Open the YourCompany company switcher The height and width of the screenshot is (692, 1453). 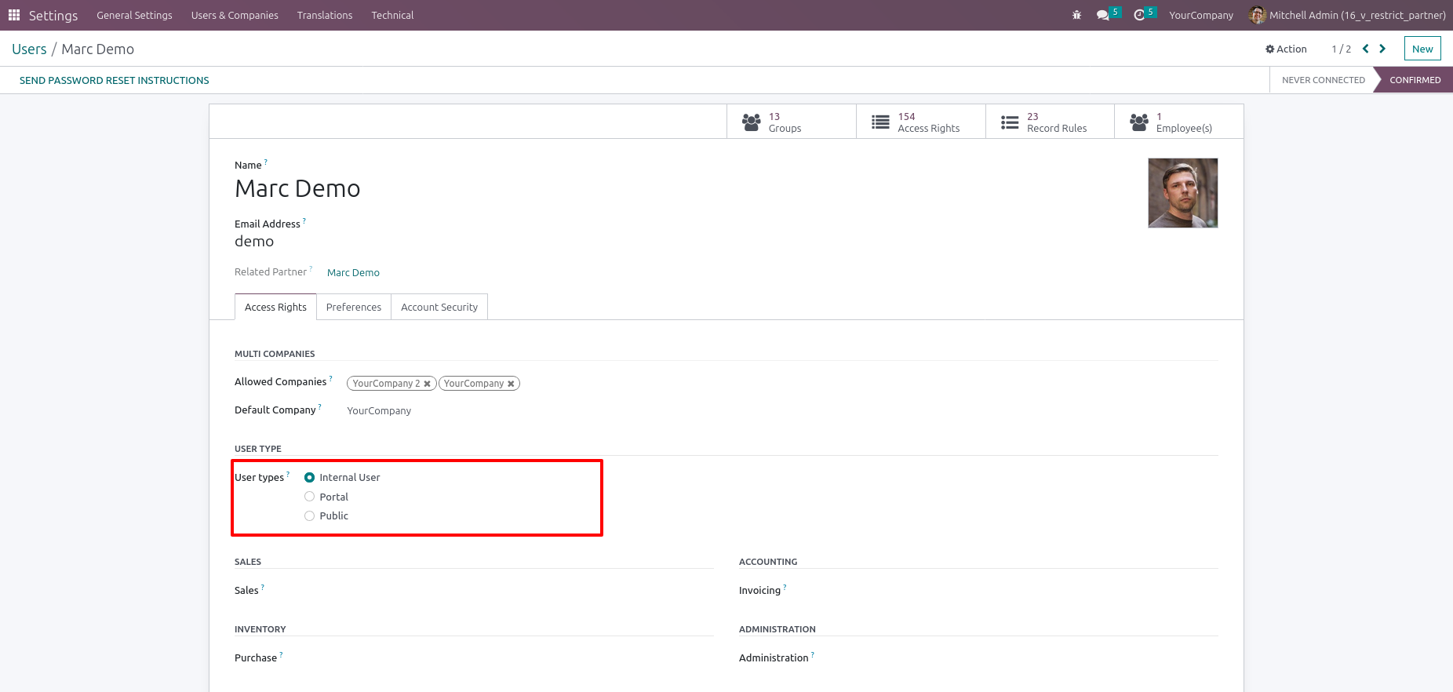(x=1201, y=15)
